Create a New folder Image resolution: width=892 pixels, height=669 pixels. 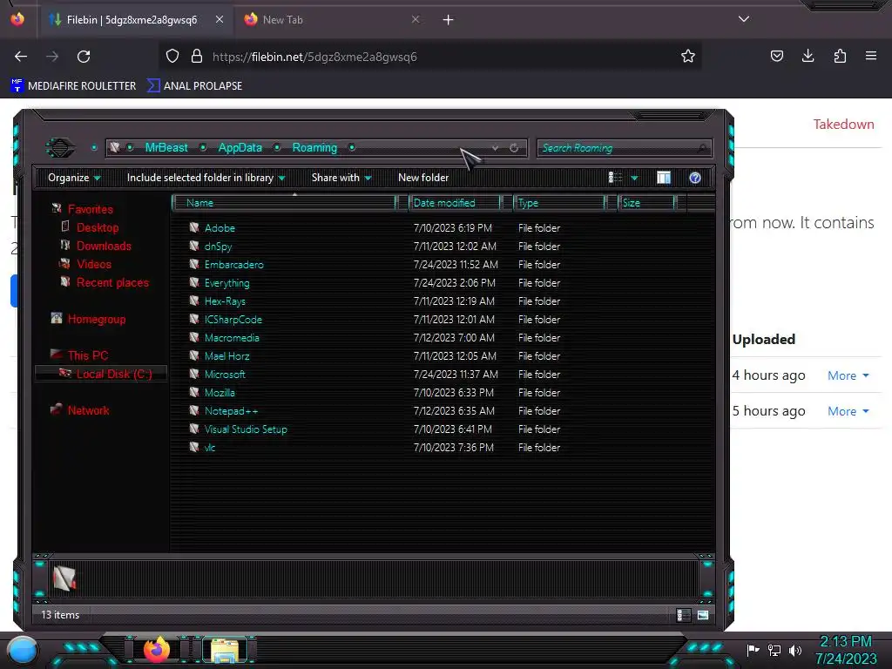(x=423, y=178)
